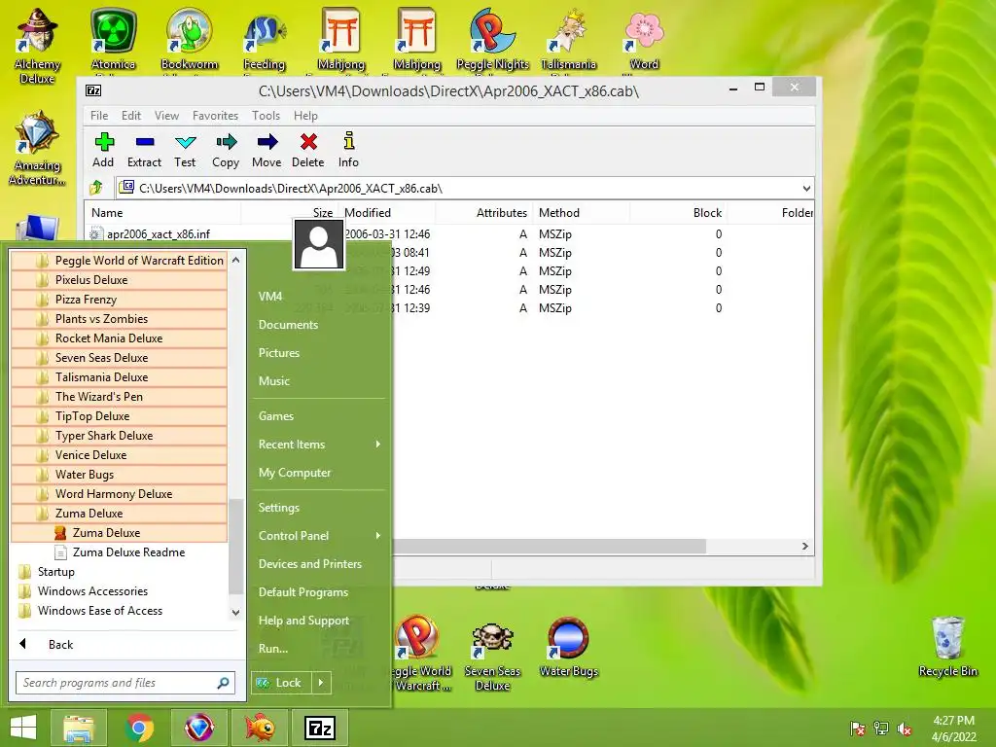The height and width of the screenshot is (747, 996).
Task: Launch the Zuma Deluxe game shortcut
Action: point(120,533)
